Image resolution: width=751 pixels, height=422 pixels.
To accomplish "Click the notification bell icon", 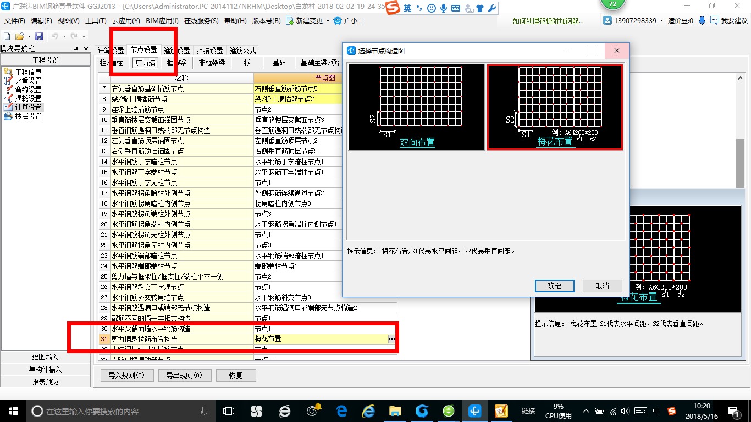I will coord(702,20).
